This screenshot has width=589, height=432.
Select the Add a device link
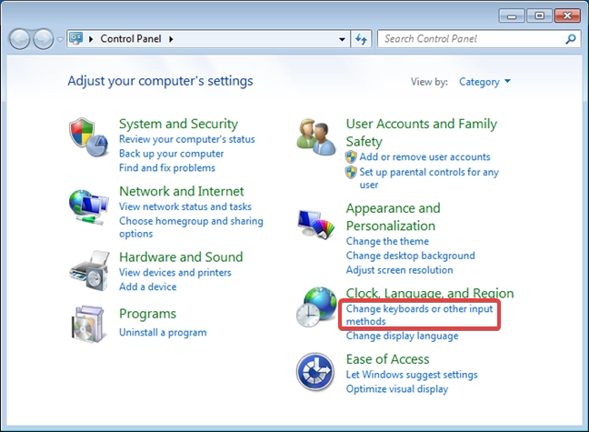(147, 286)
